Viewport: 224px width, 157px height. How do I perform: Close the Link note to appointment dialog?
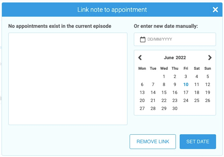tap(215, 10)
